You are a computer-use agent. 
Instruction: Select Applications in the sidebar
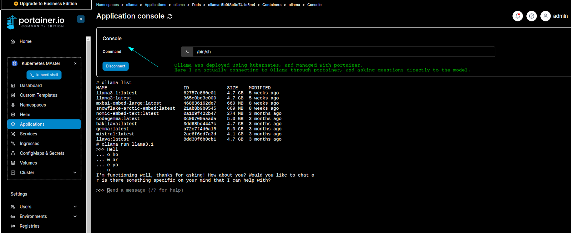[44, 124]
